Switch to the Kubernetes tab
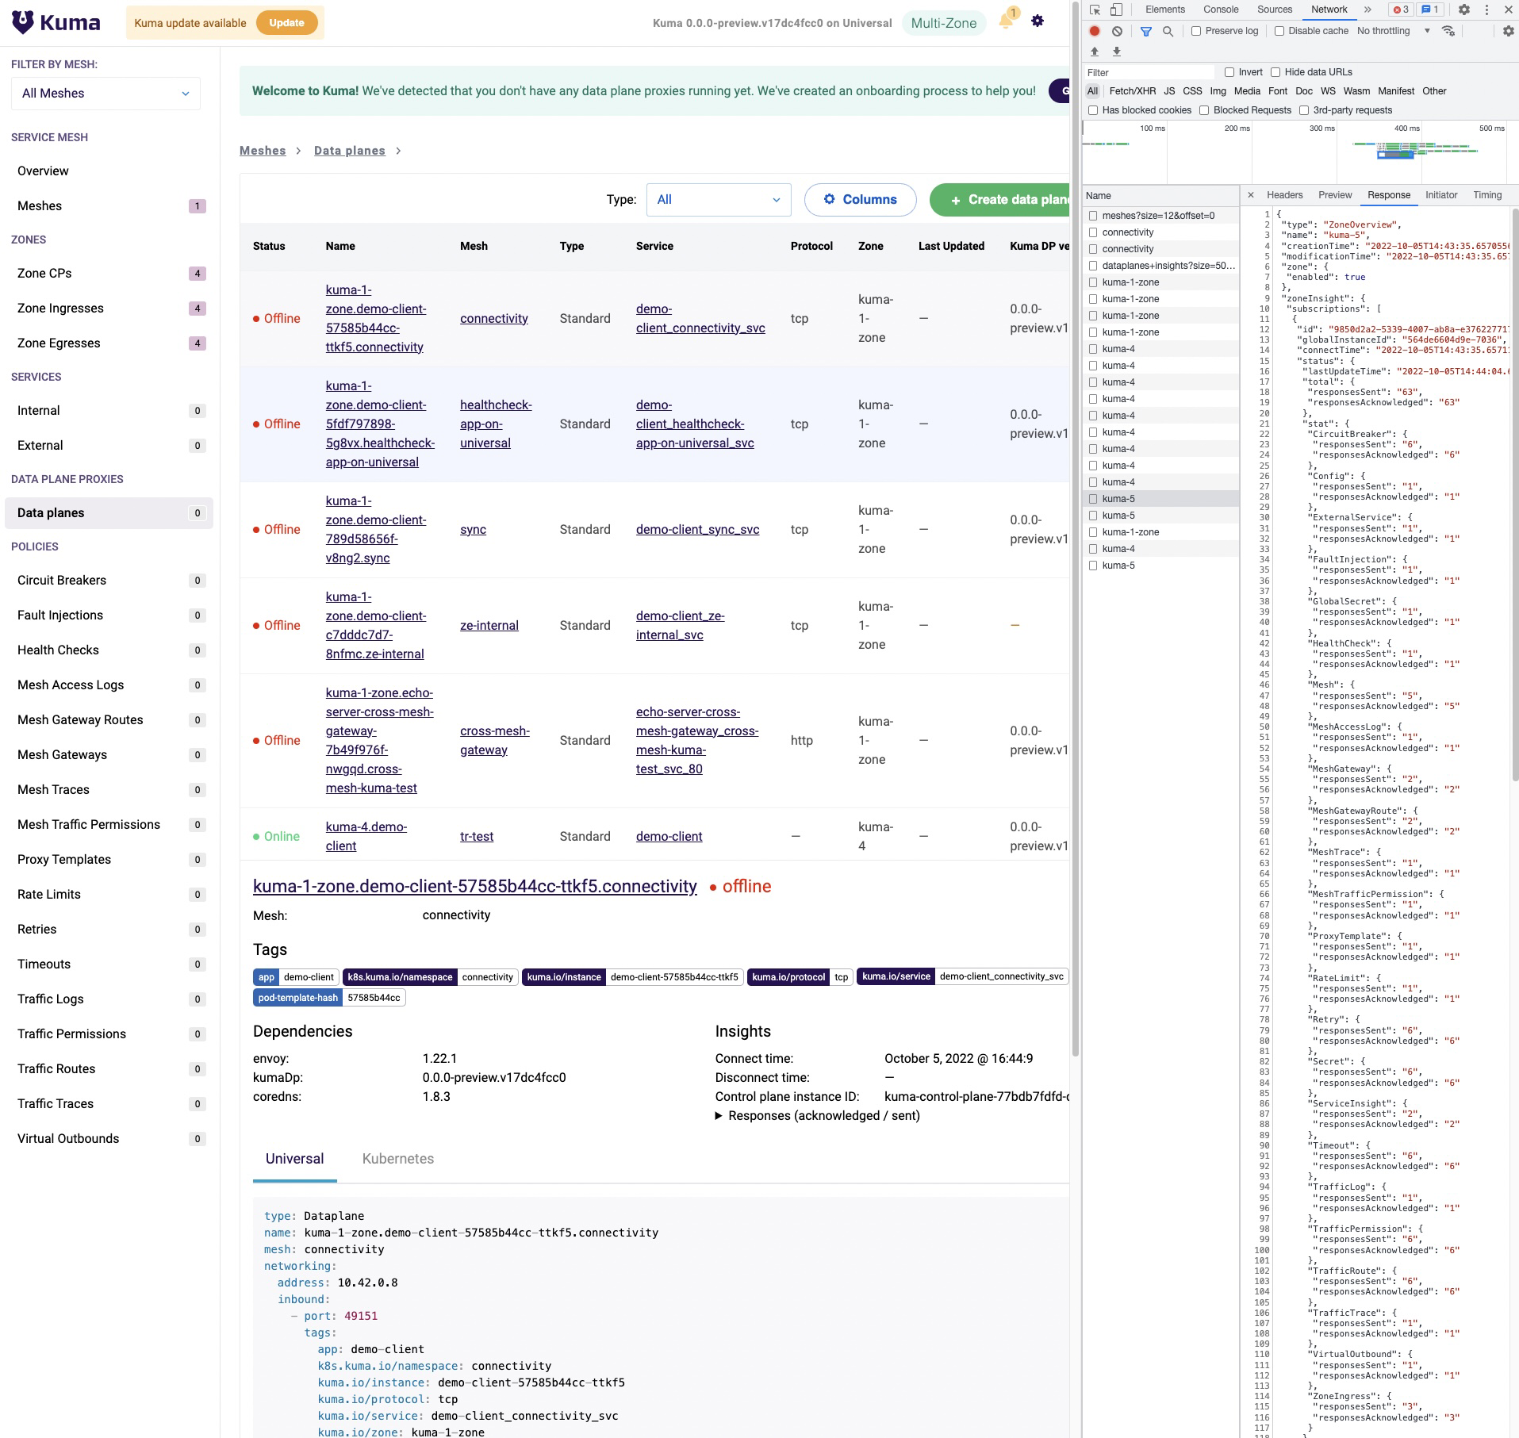This screenshot has height=1438, width=1519. (397, 1159)
